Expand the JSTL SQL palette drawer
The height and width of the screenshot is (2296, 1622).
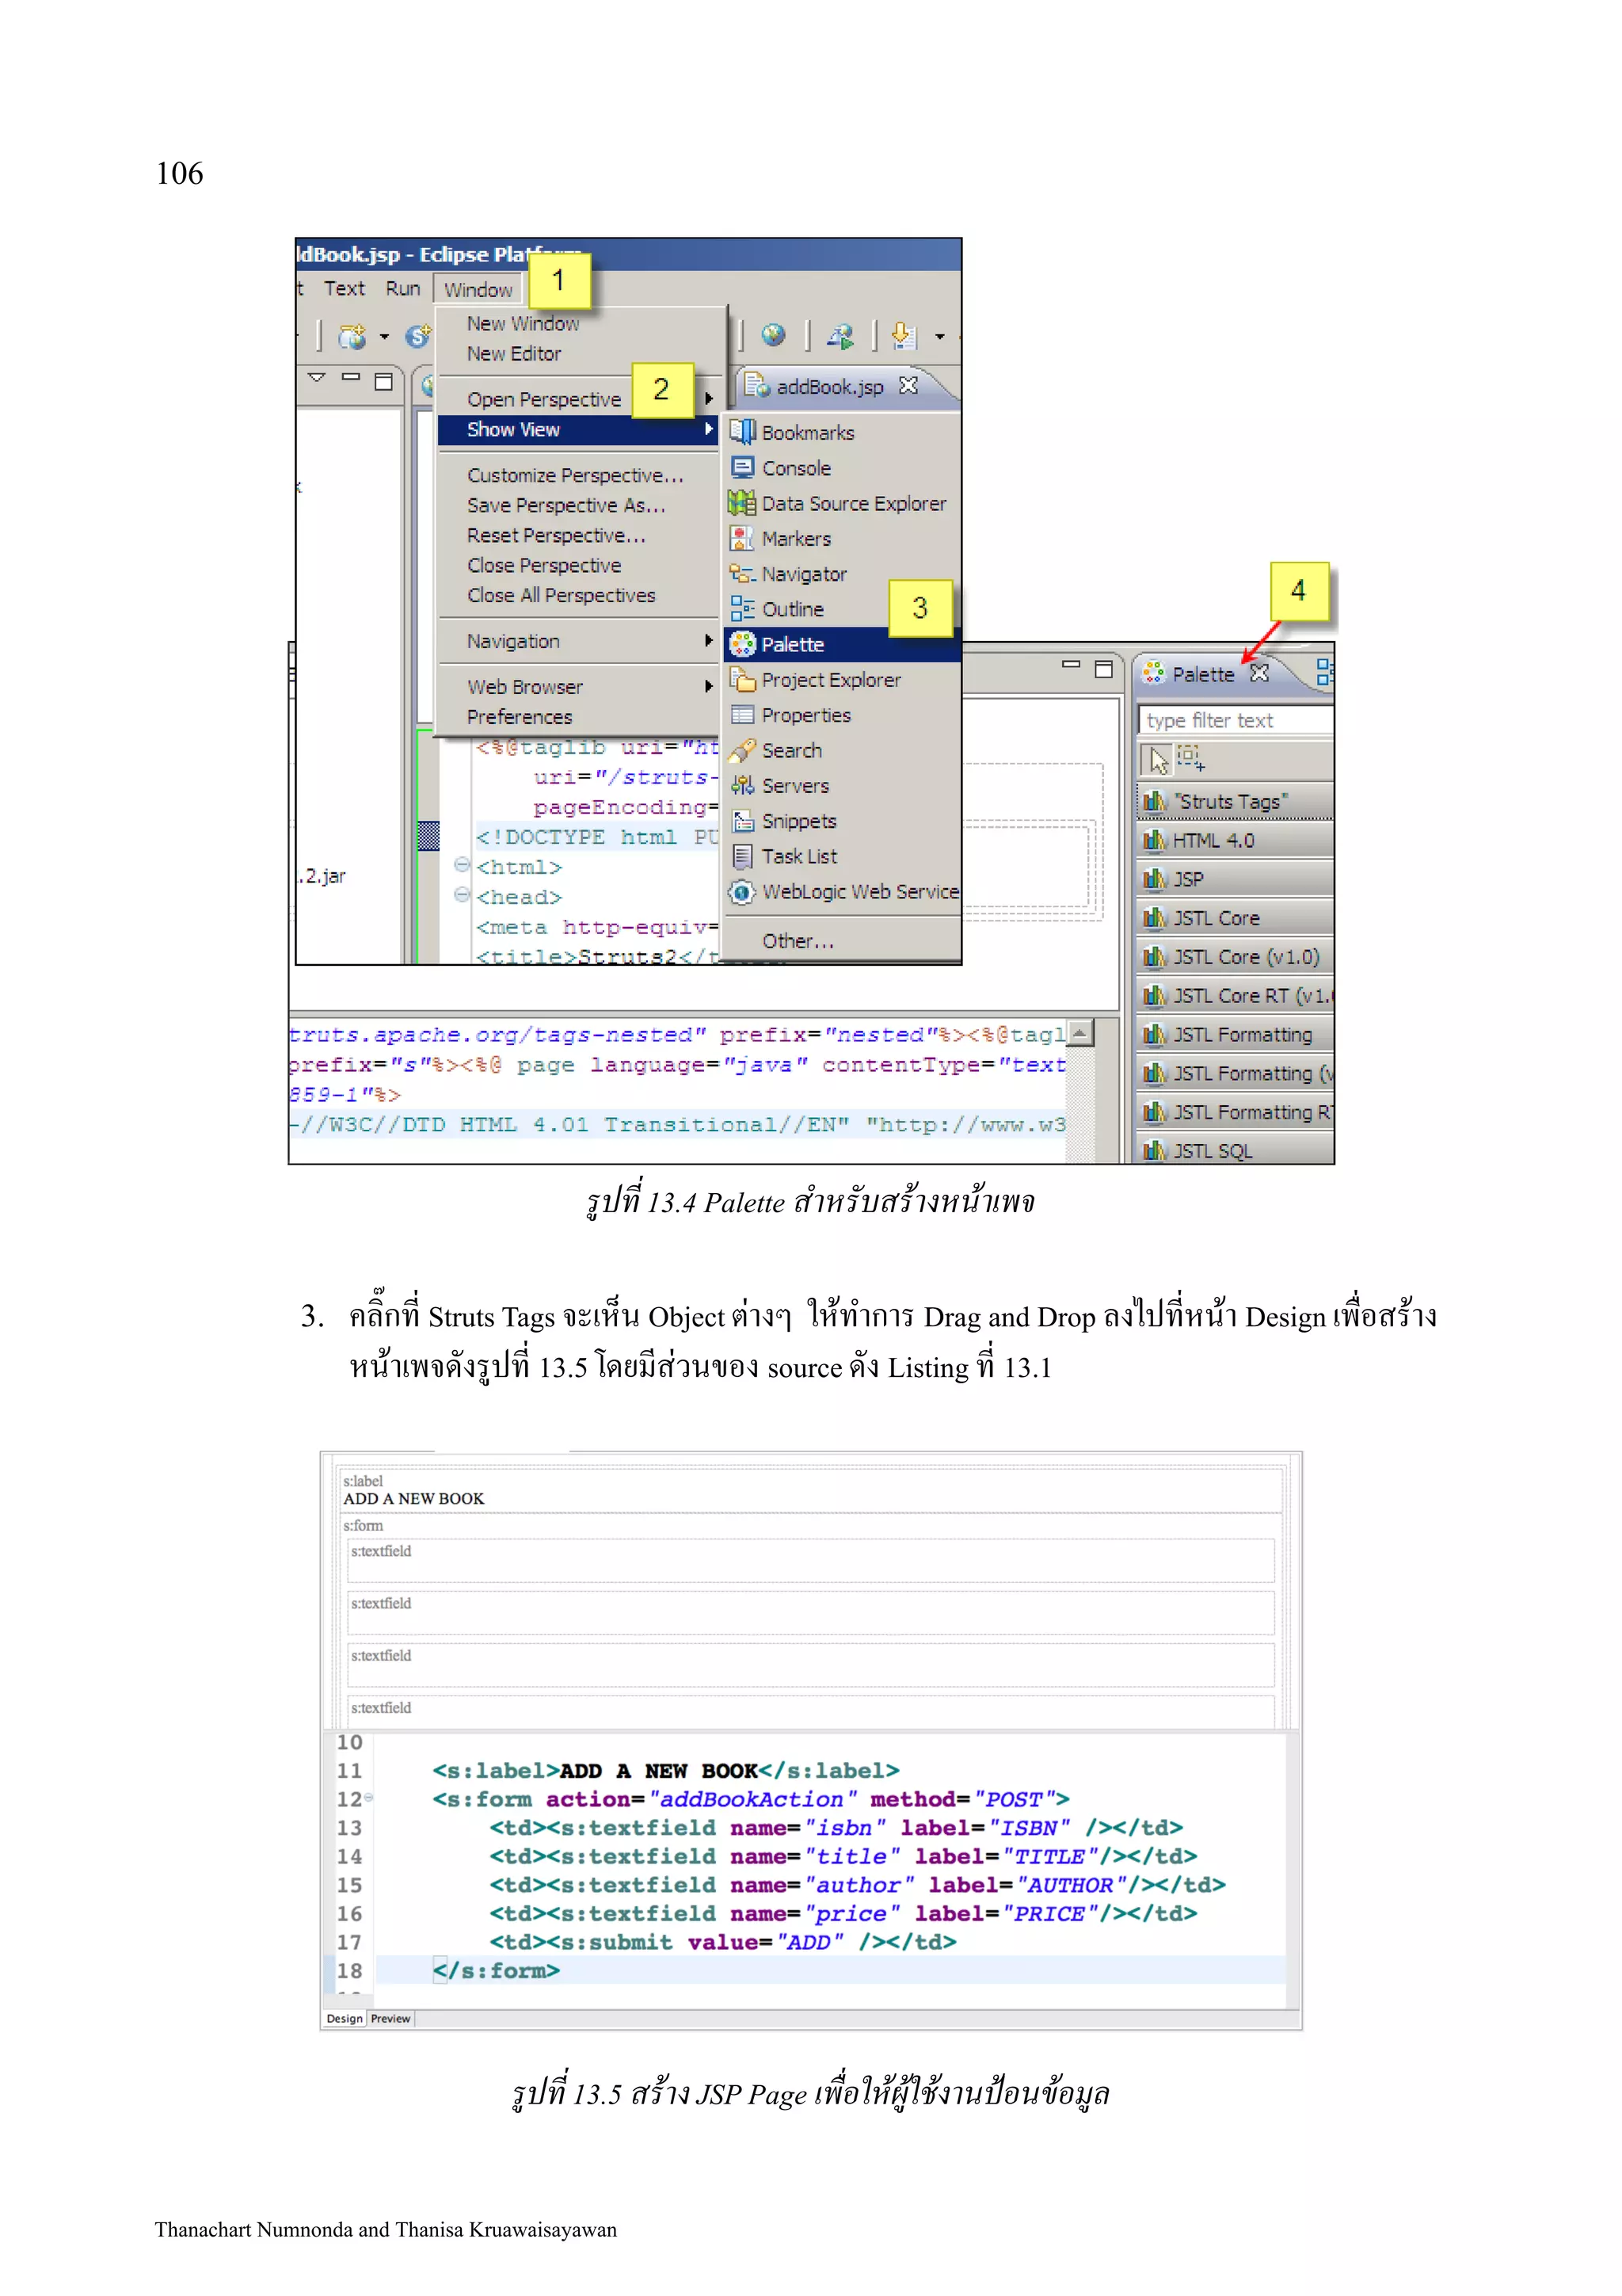pos(1236,1150)
